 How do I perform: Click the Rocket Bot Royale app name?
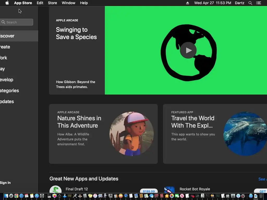click(x=195, y=189)
